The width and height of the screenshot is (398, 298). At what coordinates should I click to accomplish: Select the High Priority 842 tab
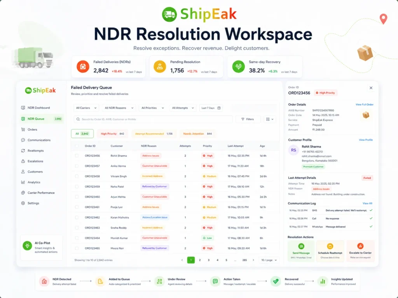click(x=112, y=134)
